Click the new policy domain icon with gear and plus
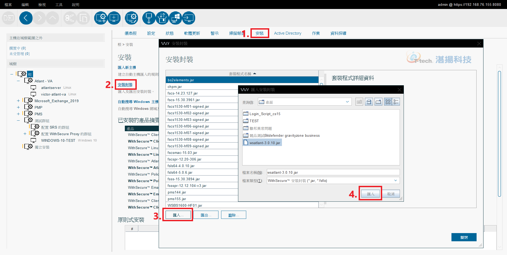 click(101, 18)
